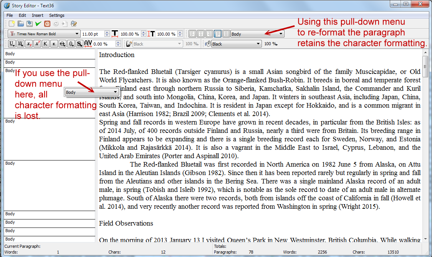The image size is (432, 257).
Task: Open the File menu
Action: click(x=10, y=15)
